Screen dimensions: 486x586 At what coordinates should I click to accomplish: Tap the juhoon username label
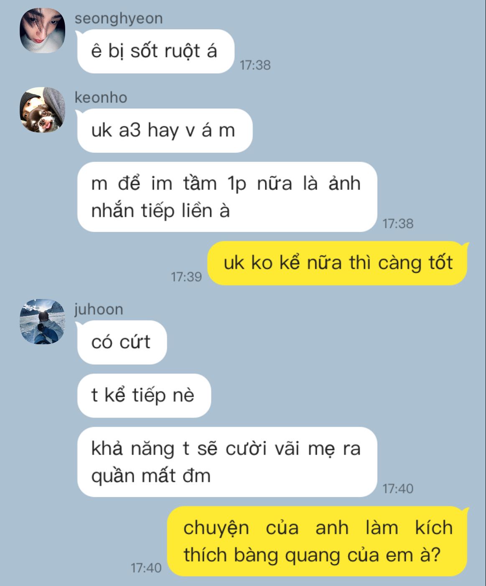click(x=99, y=310)
